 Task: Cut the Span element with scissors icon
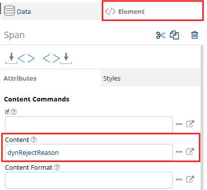click(x=160, y=35)
